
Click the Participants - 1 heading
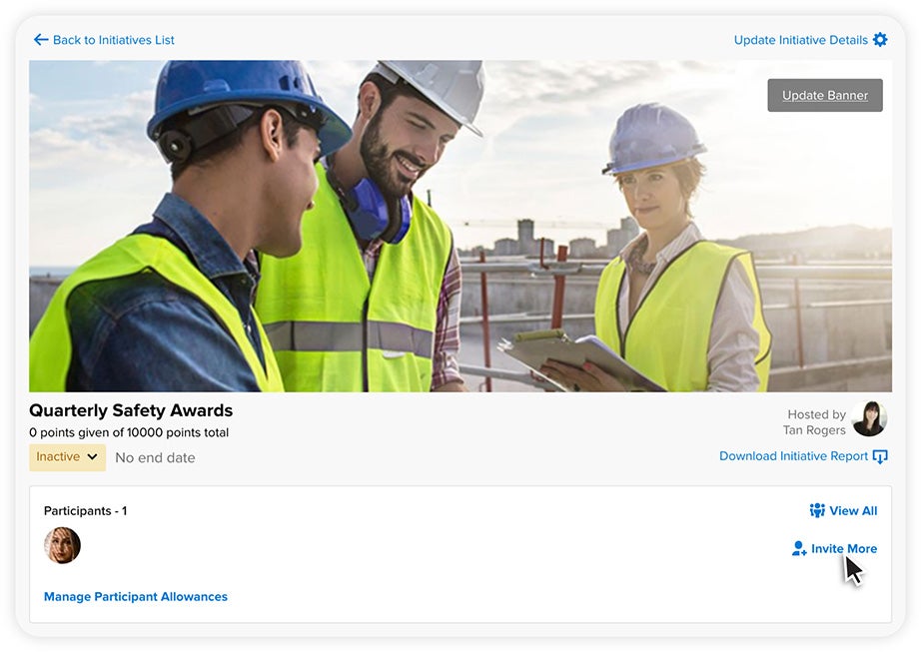tap(85, 510)
